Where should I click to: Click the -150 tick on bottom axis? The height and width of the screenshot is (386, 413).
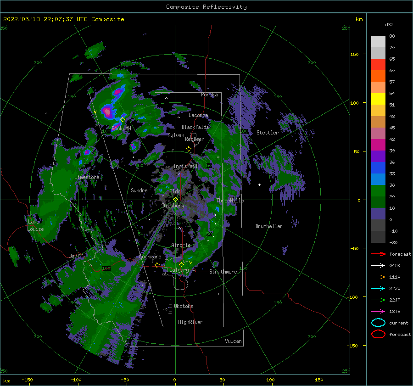[27, 380]
